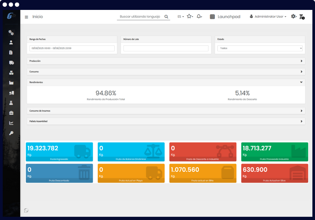The width and height of the screenshot is (315, 220).
Task: Open the briefcase icon in sidebar
Action: (11, 113)
